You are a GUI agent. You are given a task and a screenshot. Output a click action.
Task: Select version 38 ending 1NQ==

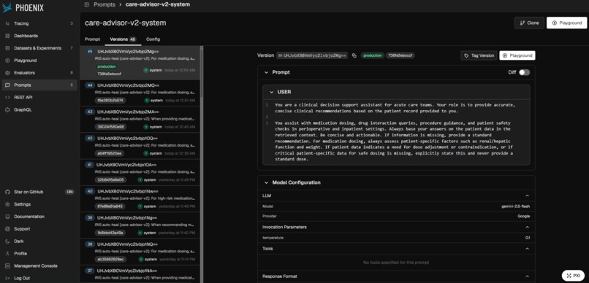coord(140,252)
